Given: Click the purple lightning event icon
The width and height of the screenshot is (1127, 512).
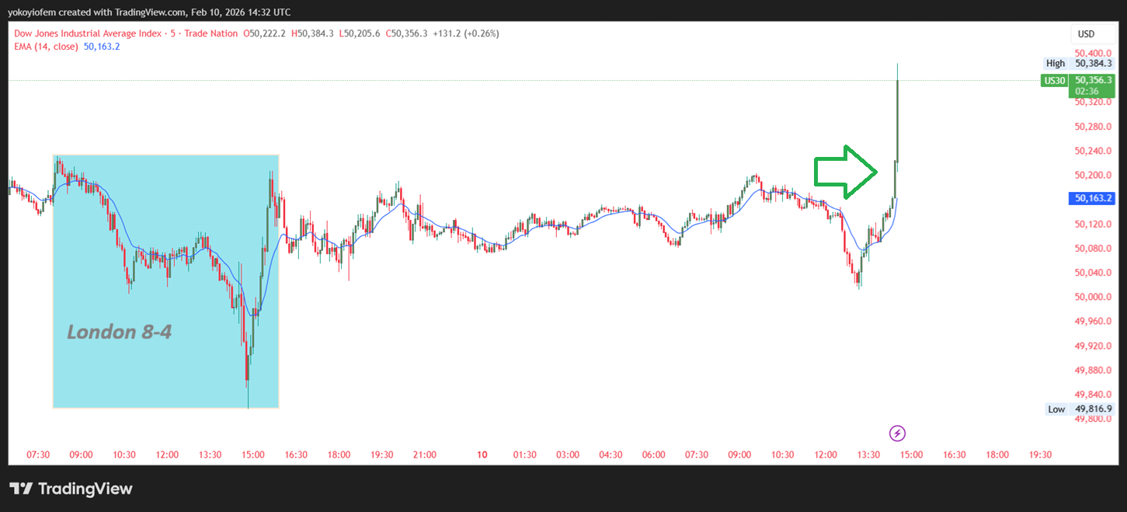Looking at the screenshot, I should click(897, 433).
